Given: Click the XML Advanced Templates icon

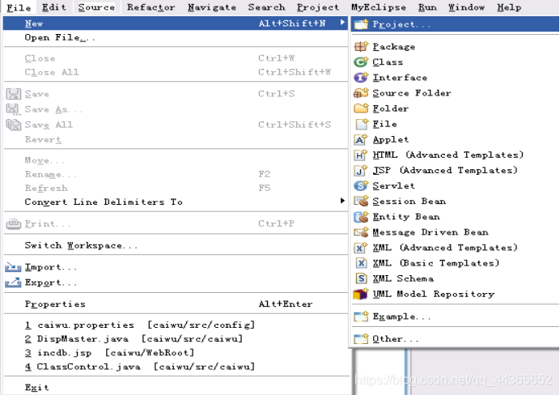Looking at the screenshot, I should (361, 248).
